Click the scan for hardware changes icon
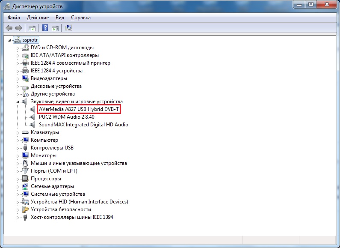 68,28
